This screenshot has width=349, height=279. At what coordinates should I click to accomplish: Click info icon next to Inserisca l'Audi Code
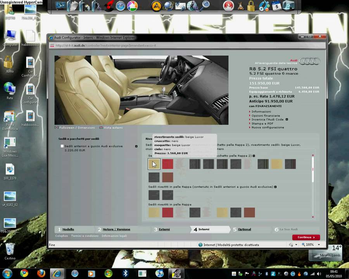[x=287, y=119]
